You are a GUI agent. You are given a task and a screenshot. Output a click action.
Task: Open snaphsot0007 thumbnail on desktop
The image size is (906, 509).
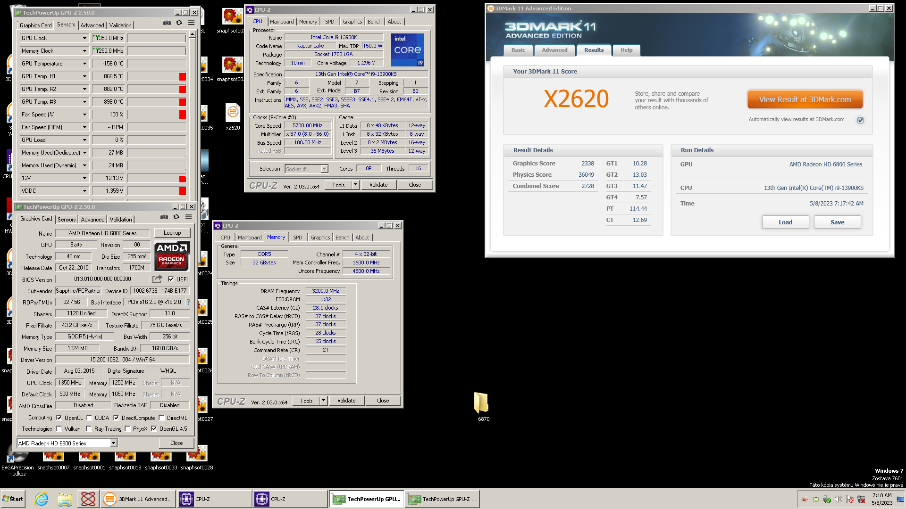pos(53,461)
